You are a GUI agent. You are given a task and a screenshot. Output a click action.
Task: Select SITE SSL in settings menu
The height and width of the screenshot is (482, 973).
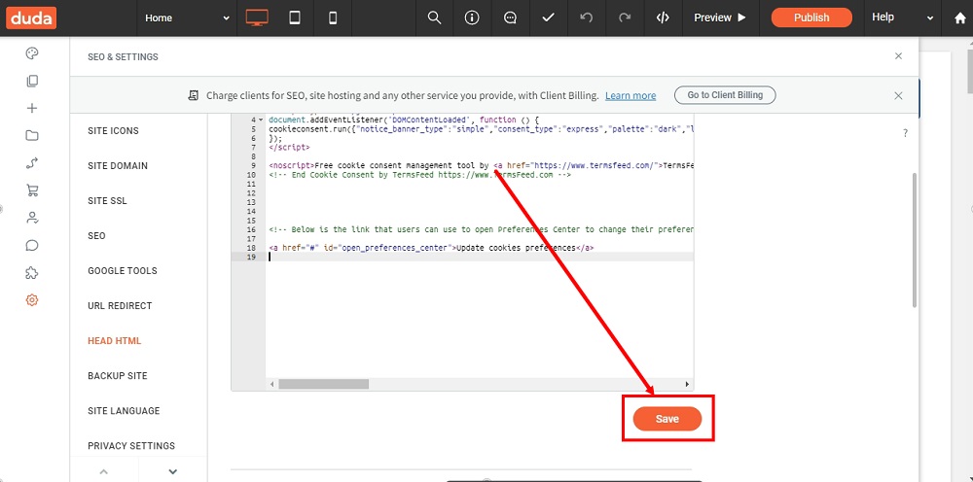[107, 201]
